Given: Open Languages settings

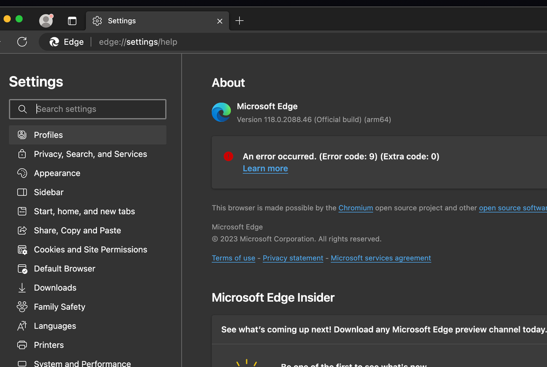Looking at the screenshot, I should 88,326.
